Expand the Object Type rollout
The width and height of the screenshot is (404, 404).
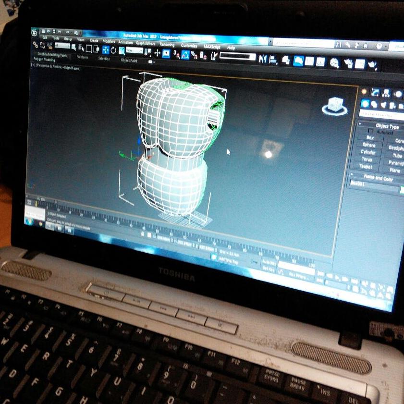coord(387,125)
